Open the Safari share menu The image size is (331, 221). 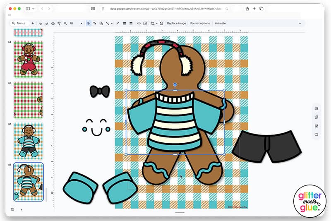pyautogui.click(x=247, y=8)
